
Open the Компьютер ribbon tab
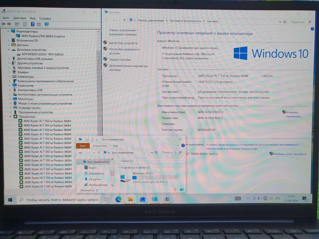[100, 146]
